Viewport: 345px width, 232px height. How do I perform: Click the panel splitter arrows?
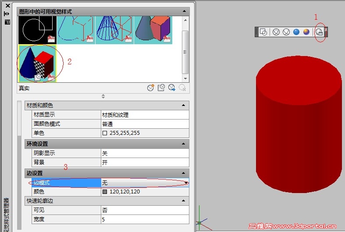[103, 96]
